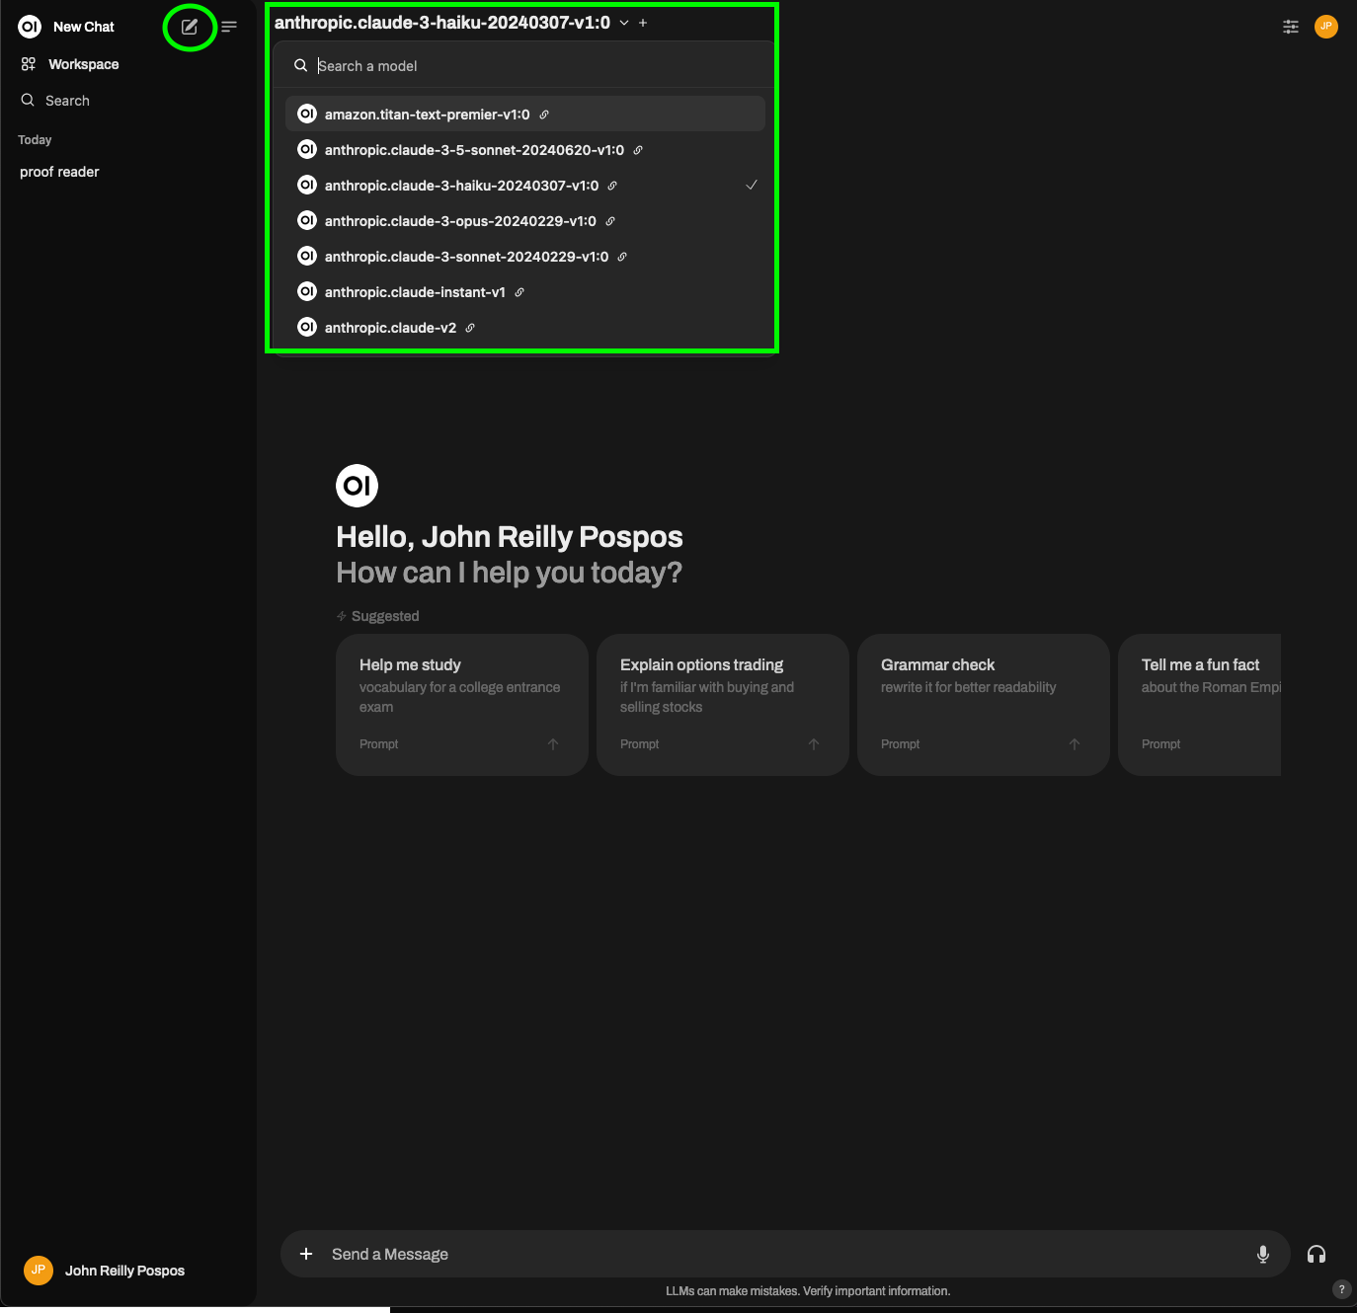Select anthropic.claude-3-sonnet-20240229-v1:0 model
Screen dimensions: 1357x1313
[525, 257]
